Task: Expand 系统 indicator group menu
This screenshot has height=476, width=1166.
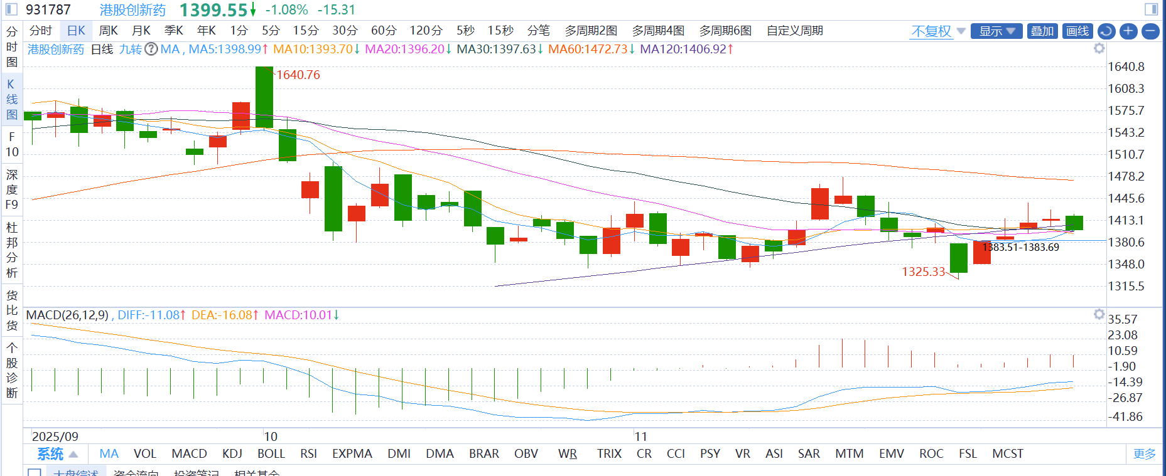Action: pos(57,454)
